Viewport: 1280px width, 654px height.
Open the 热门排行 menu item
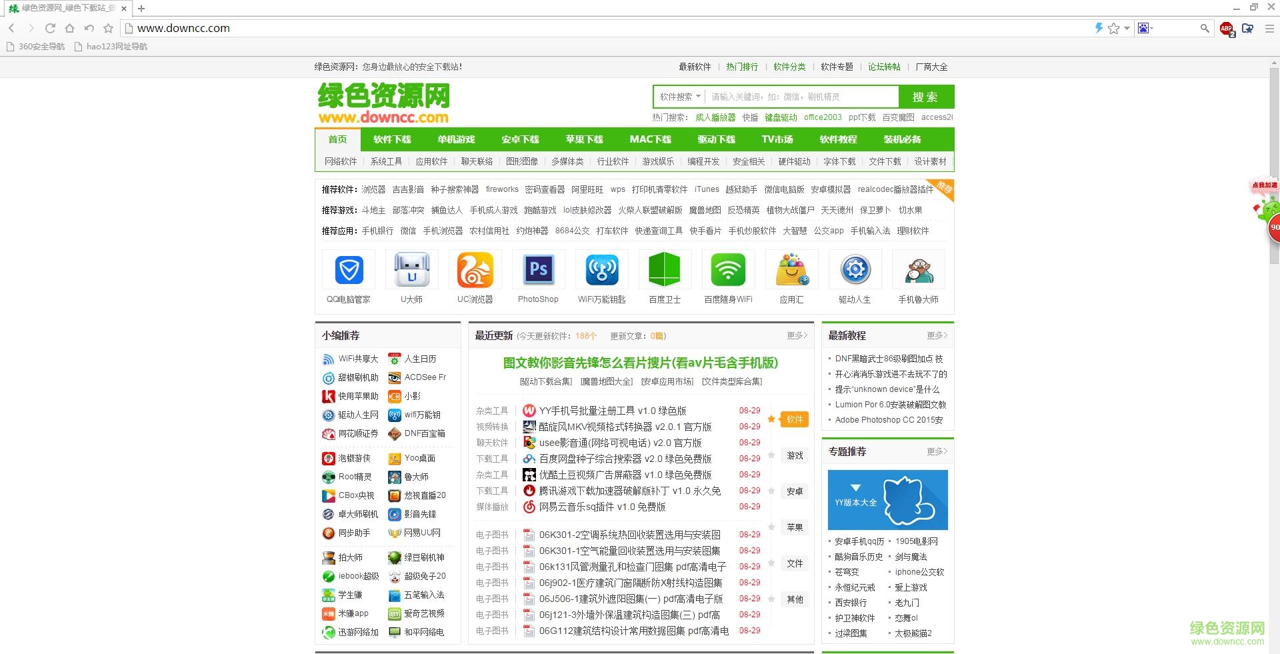[741, 67]
